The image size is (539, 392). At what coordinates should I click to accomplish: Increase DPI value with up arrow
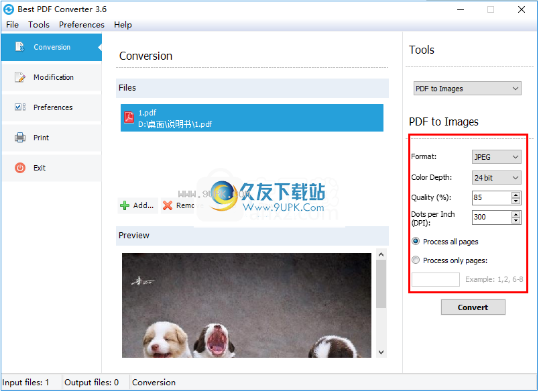[516, 214]
